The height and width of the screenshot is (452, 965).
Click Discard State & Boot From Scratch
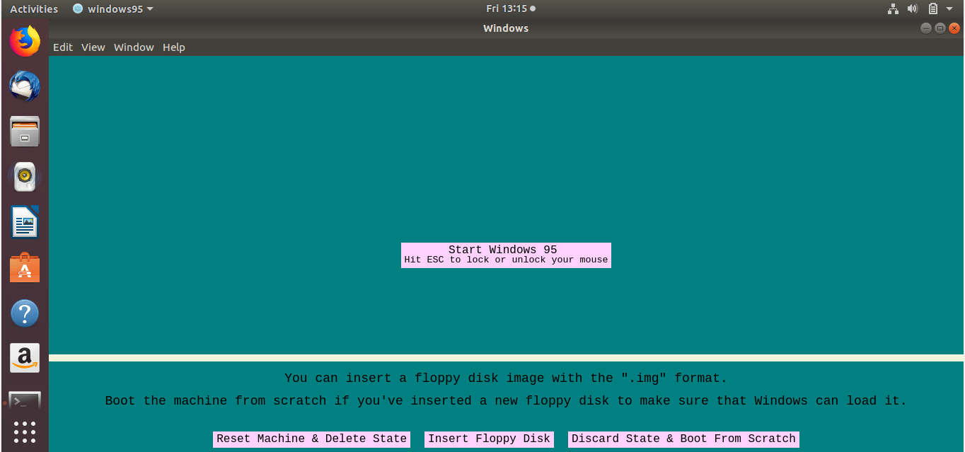683,439
